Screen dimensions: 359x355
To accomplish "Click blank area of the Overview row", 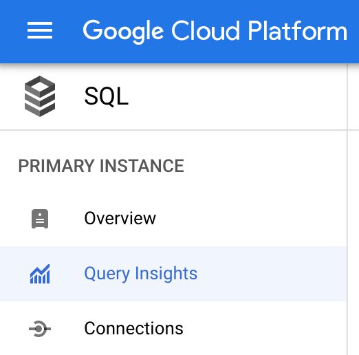I will (252, 219).
